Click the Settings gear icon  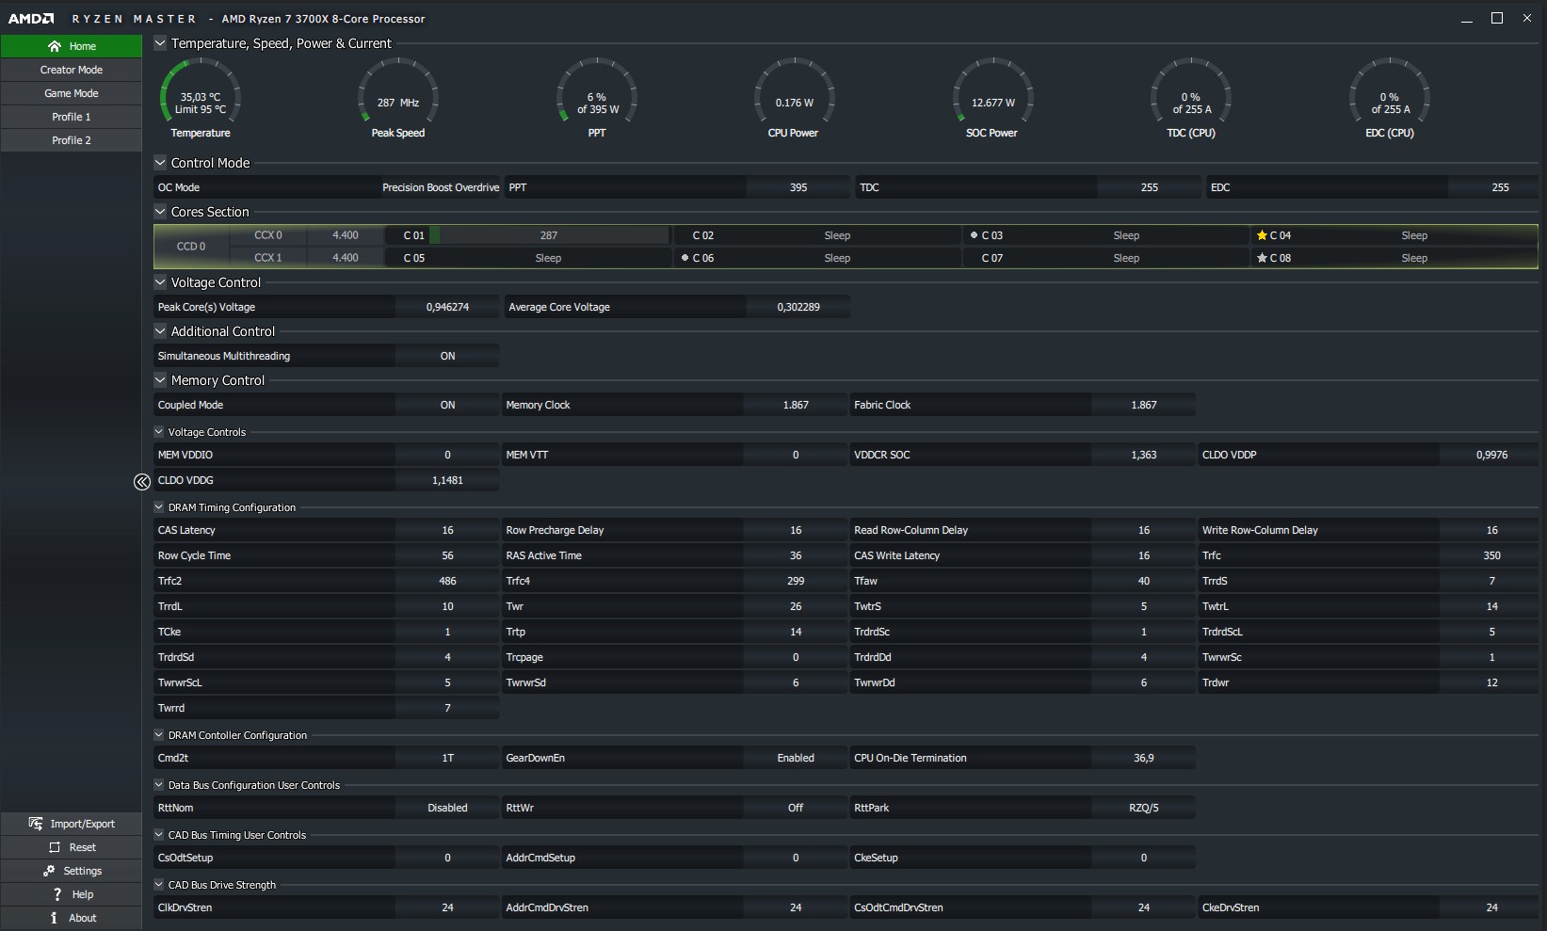coord(49,871)
